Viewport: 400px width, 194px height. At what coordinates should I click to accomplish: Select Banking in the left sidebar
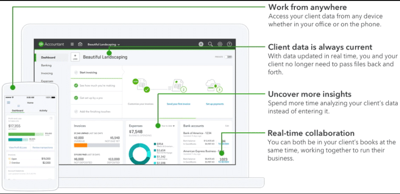46,65
